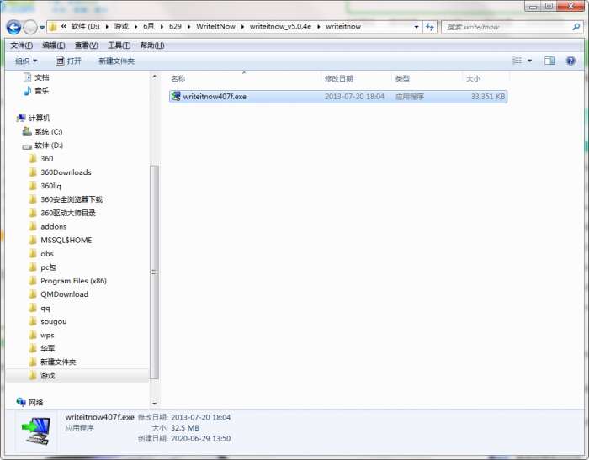Click 629 in address breadcrumb
589x460 pixels.
point(175,27)
